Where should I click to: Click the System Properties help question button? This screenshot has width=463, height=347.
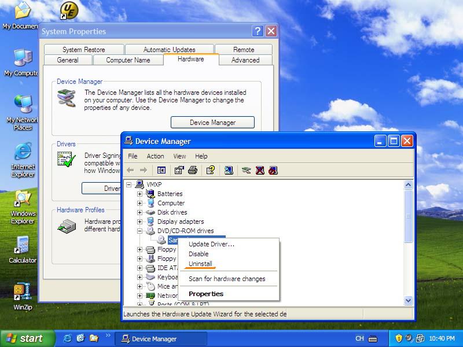click(x=258, y=31)
